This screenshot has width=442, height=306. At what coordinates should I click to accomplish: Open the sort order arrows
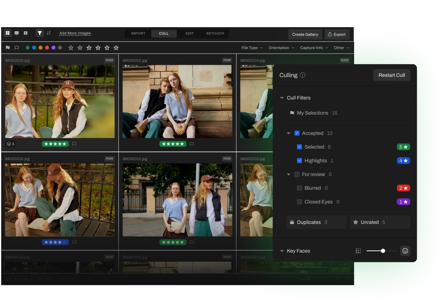coord(49,33)
